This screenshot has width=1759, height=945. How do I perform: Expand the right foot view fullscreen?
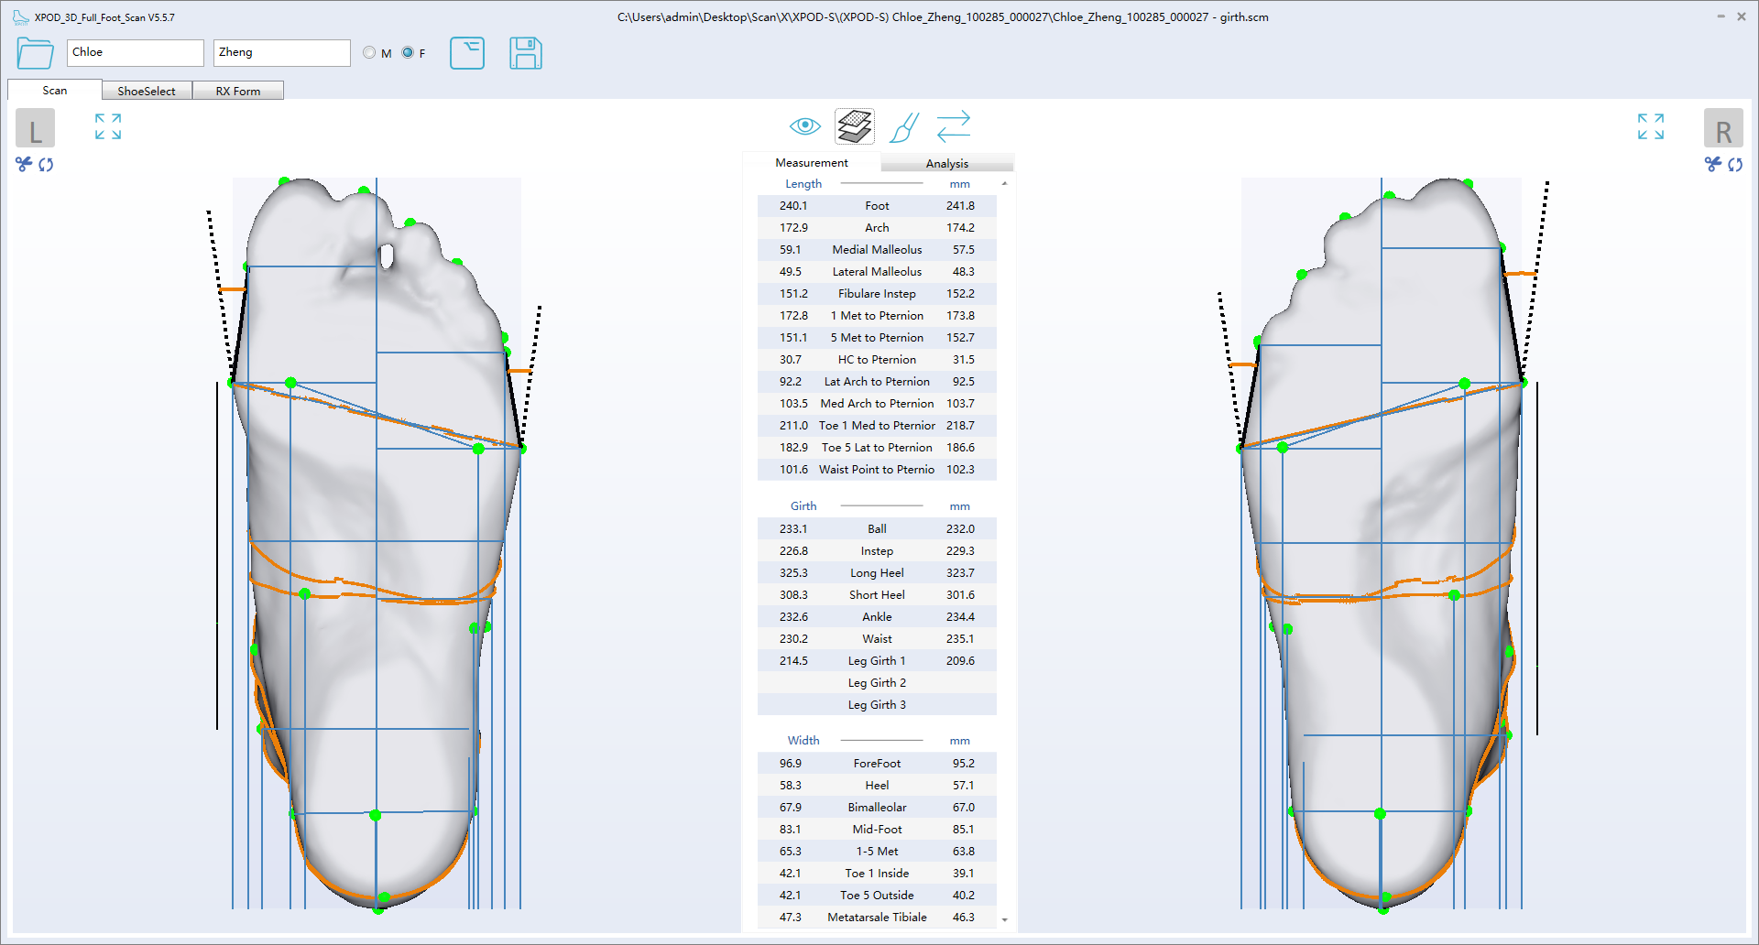pyautogui.click(x=1650, y=126)
